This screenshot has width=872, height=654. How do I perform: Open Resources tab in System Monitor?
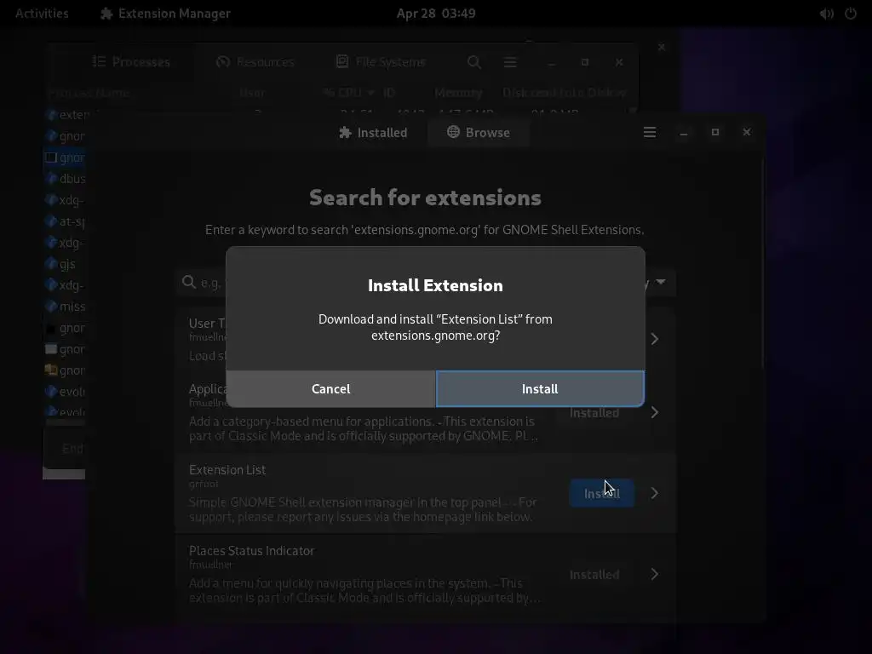[x=255, y=61]
